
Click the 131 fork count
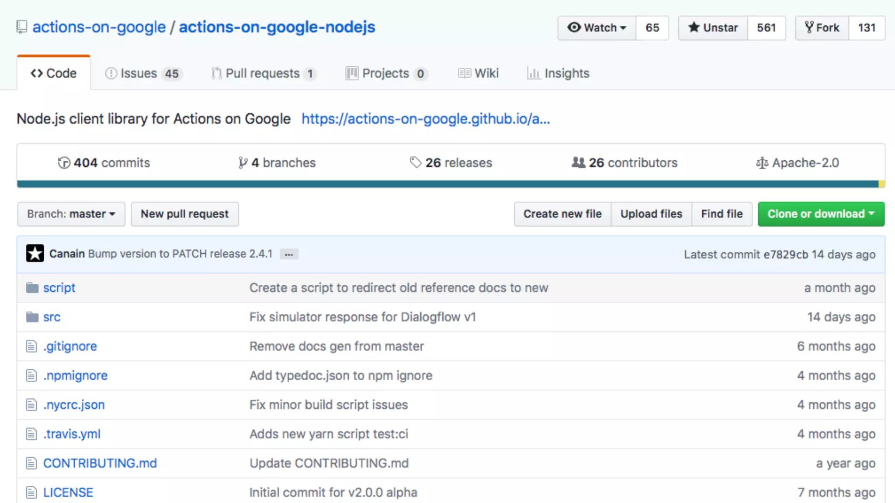pos(867,28)
